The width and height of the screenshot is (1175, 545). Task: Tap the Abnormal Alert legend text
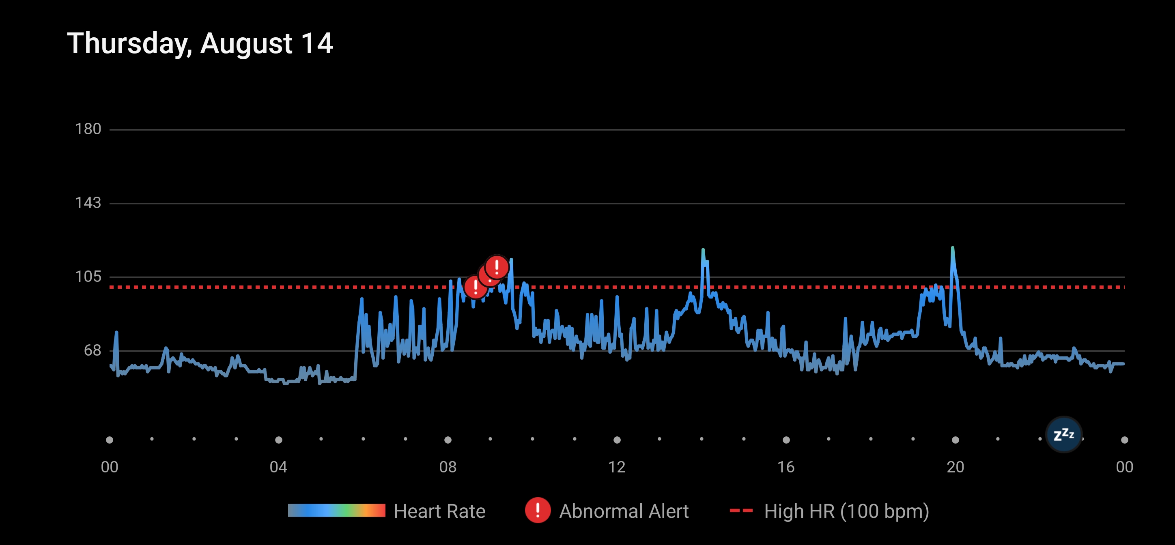click(624, 511)
